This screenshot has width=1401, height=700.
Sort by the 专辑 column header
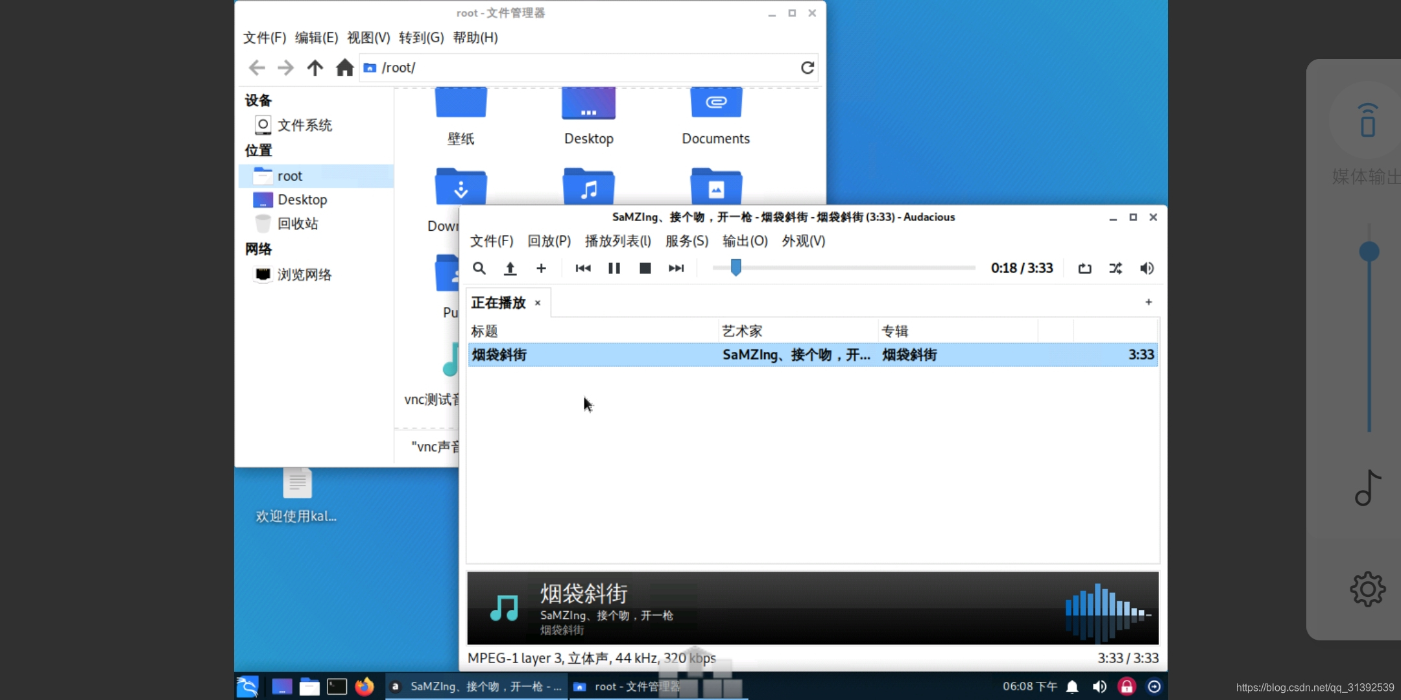[x=958, y=331]
